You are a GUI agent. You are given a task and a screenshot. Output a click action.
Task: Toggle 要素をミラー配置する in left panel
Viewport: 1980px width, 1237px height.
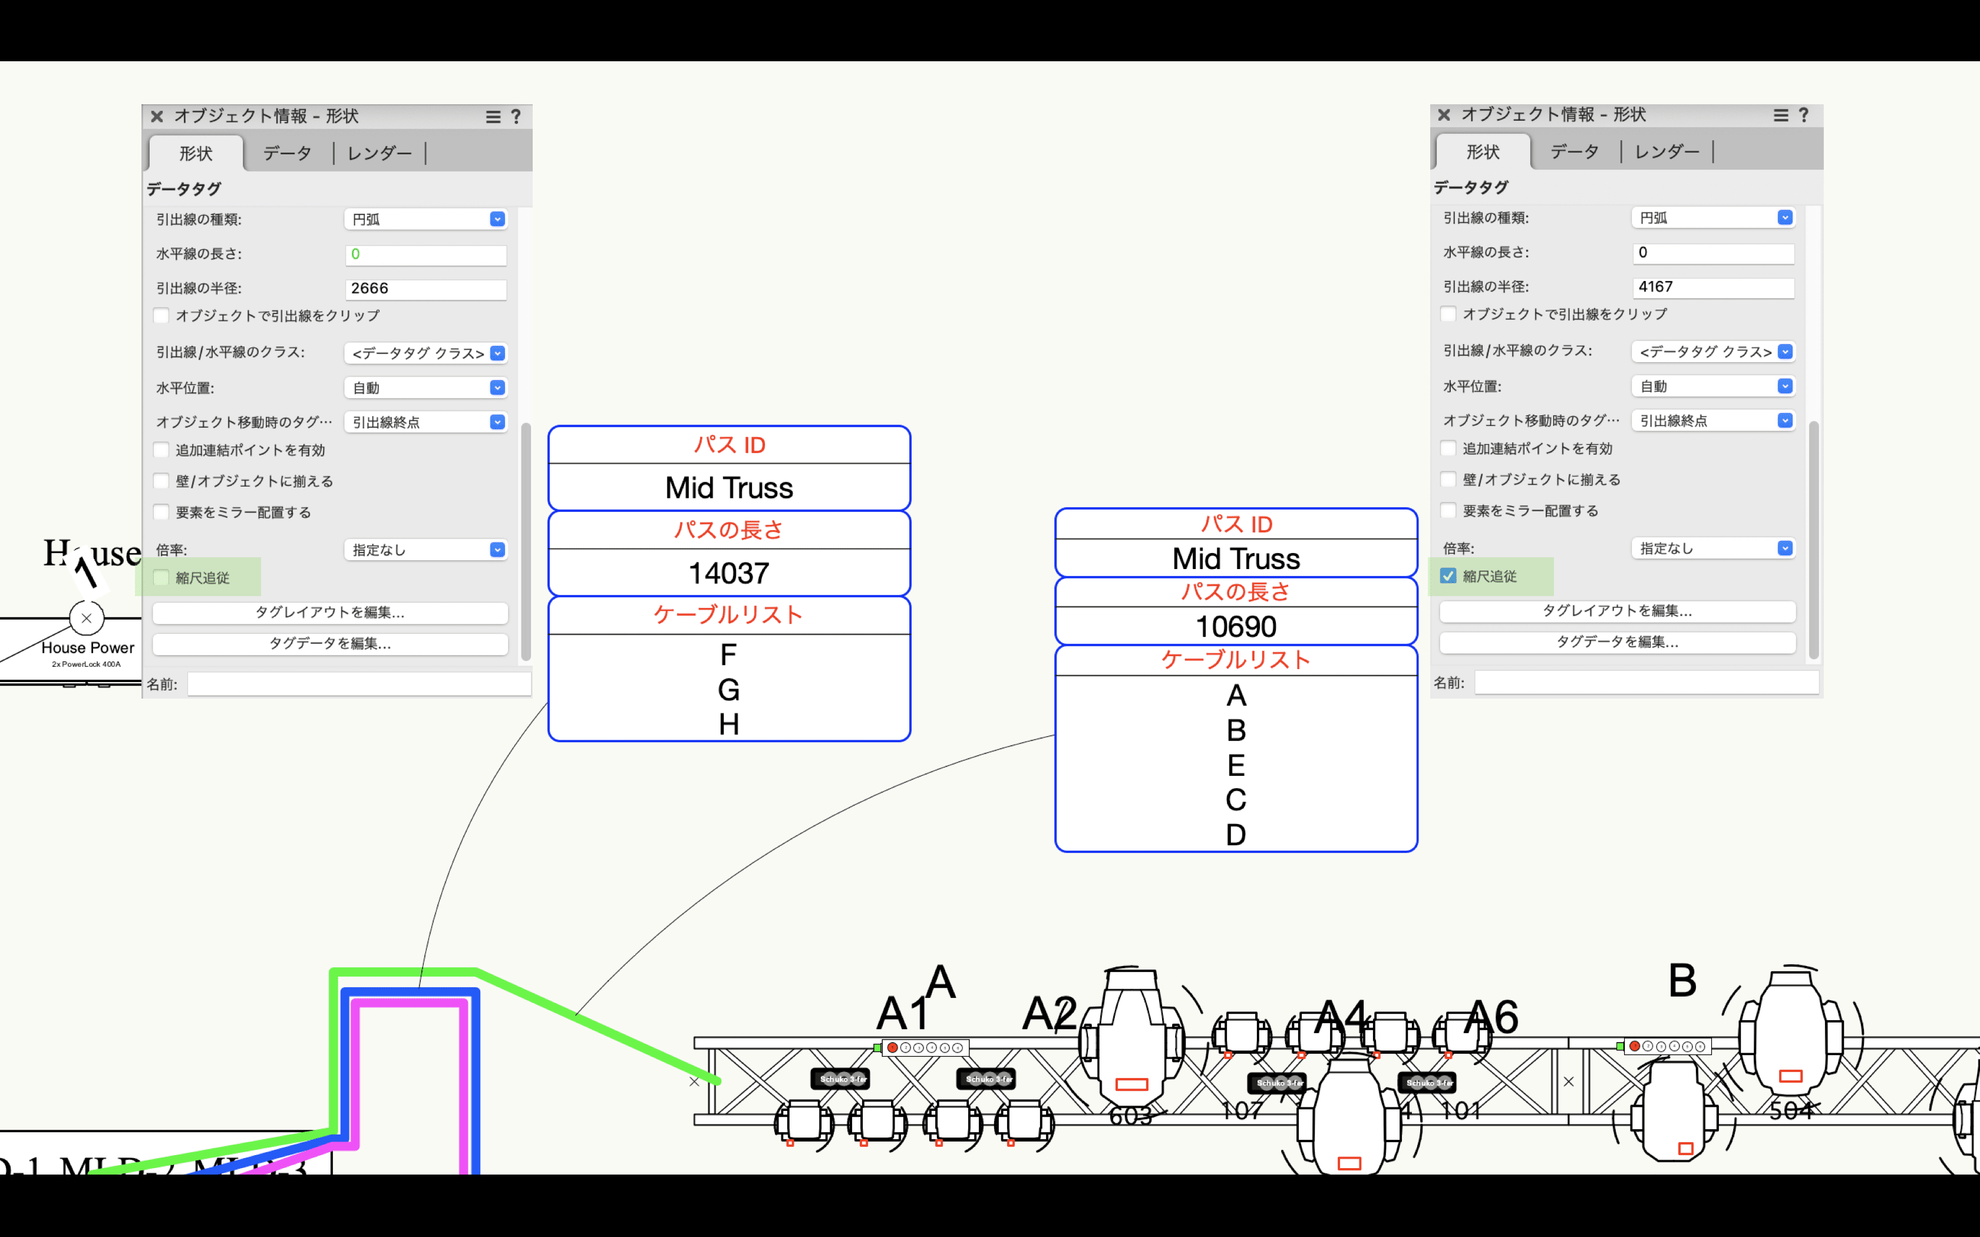162,513
